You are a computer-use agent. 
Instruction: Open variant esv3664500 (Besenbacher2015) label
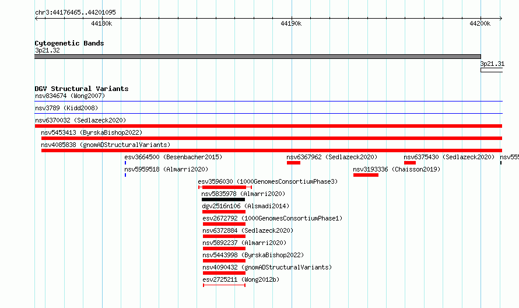click(173, 157)
